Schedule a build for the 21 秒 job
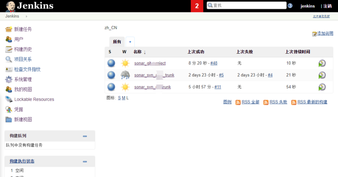Image resolution: width=338 pixels, height=177 pixels. point(322,75)
